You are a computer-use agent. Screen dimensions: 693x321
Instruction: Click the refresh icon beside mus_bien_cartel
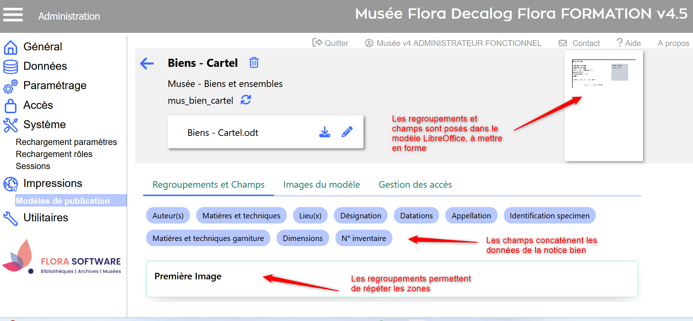[246, 100]
